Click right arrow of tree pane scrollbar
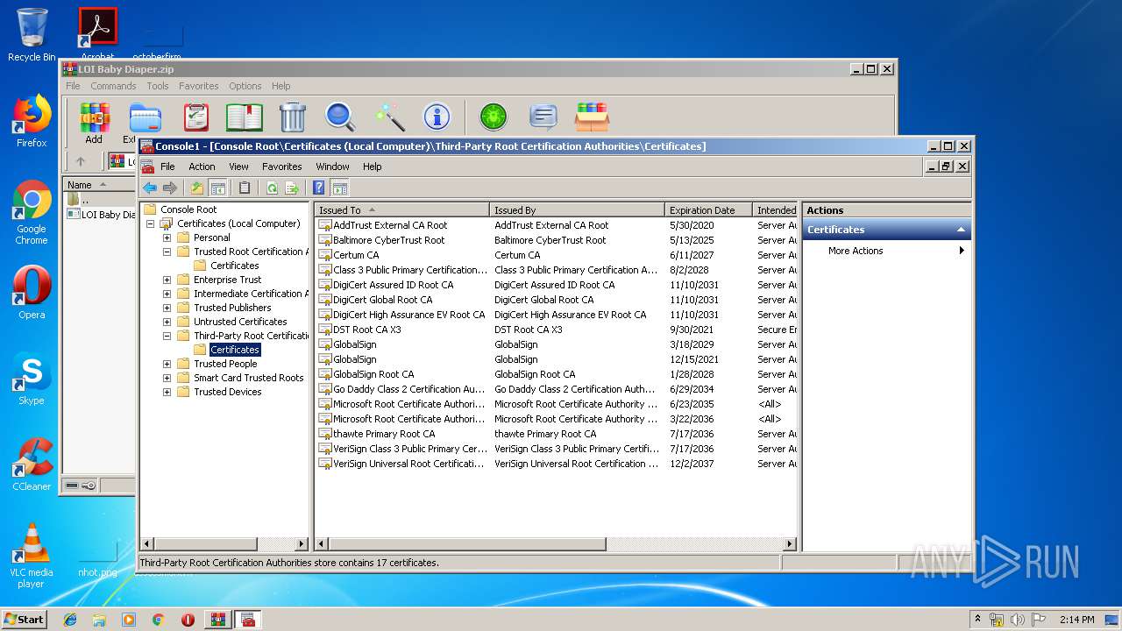The width and height of the screenshot is (1122, 631). (x=302, y=544)
